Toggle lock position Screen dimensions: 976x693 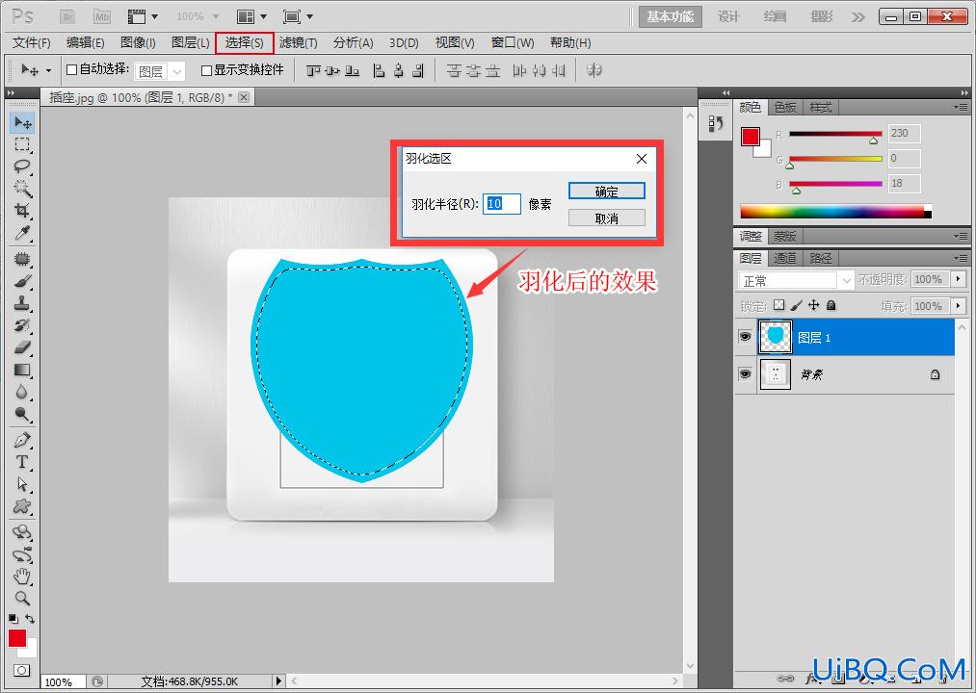click(x=813, y=305)
